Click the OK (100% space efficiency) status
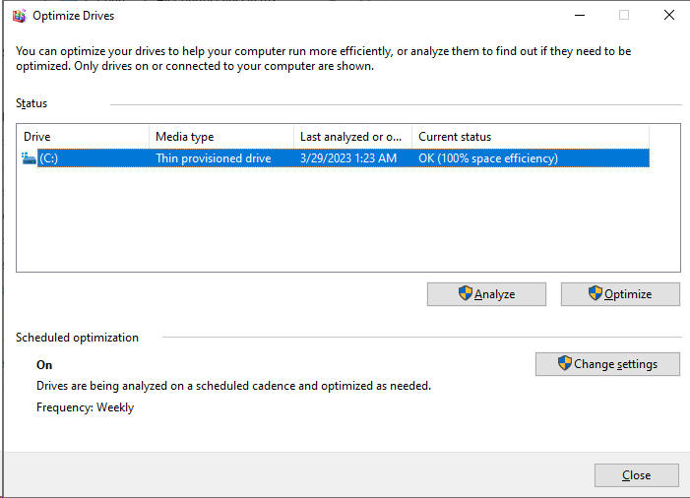This screenshot has width=690, height=498. pyautogui.click(x=488, y=158)
